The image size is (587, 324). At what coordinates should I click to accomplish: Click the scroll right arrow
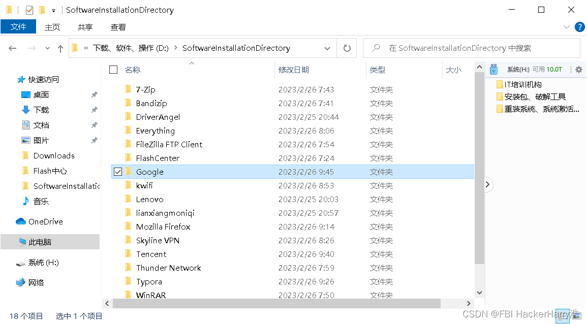pyautogui.click(x=469, y=303)
